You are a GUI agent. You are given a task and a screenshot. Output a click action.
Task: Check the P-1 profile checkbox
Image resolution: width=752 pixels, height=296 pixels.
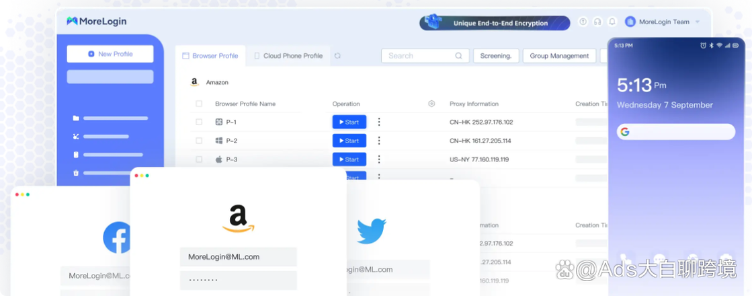coord(199,122)
